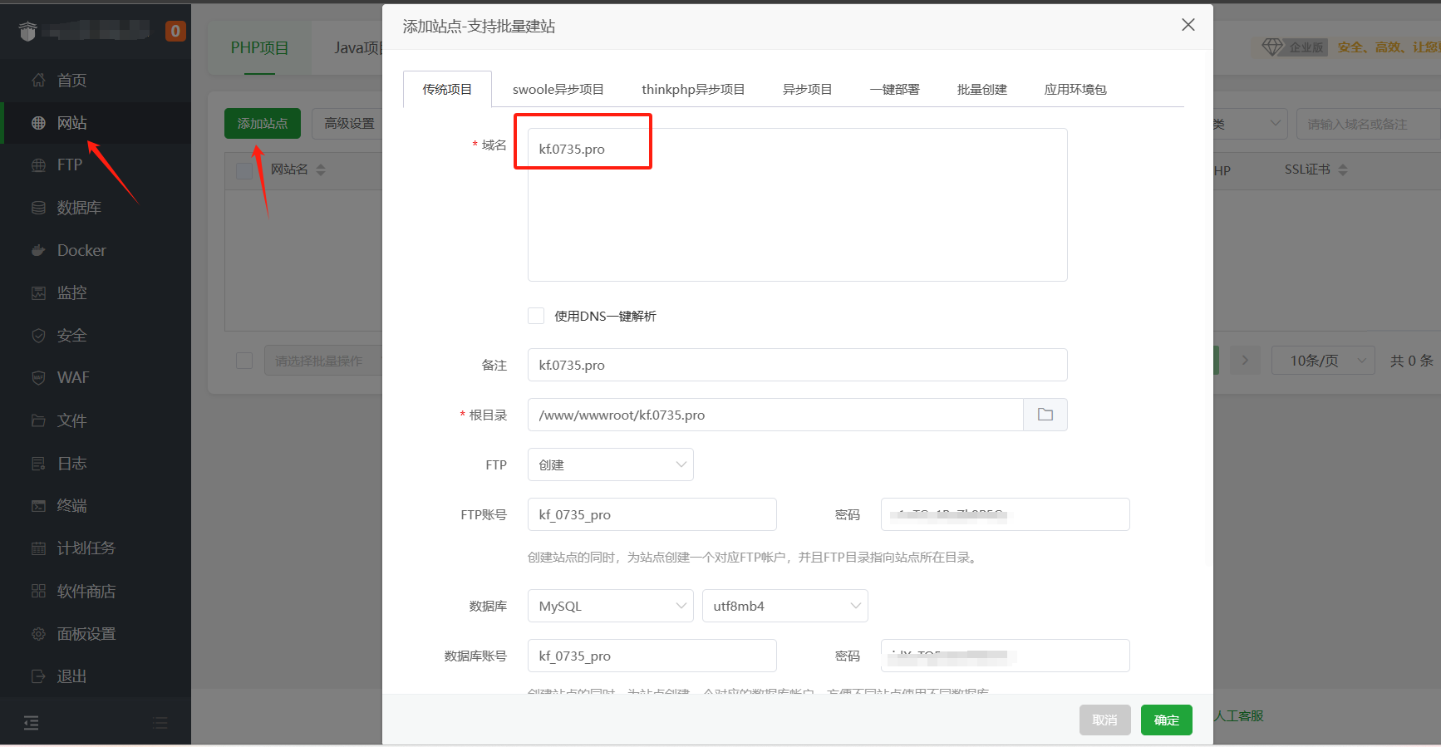Switch to 异步项目 tab

pos(808,89)
